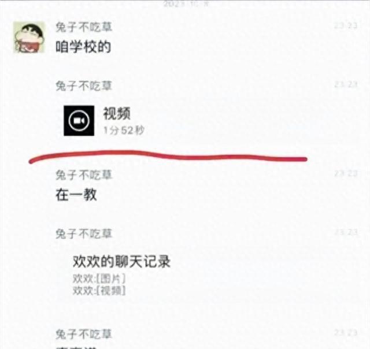Select the 在一教 message text
Viewport: 370px width, 349px height.
click(76, 195)
